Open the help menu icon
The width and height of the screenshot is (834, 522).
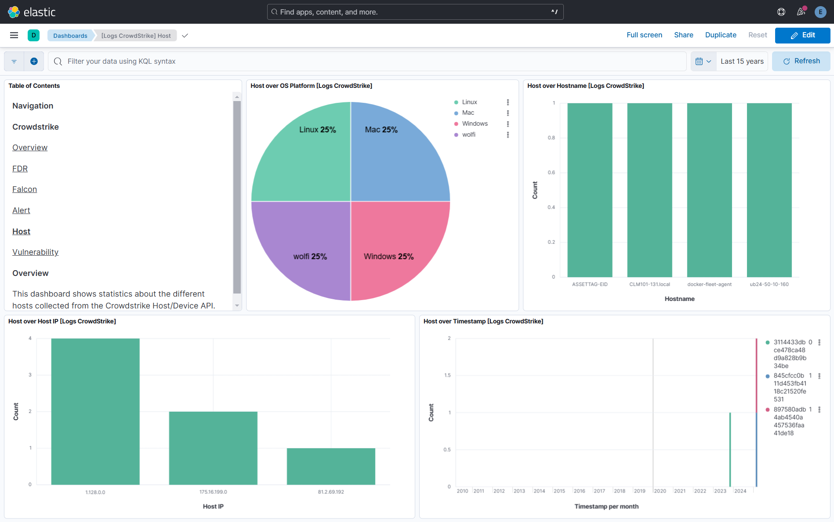point(781,12)
